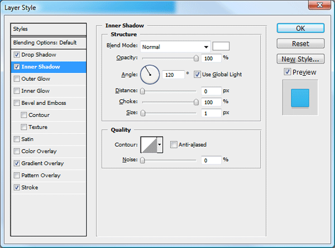Click the Reset button
The image size is (335, 248).
[300, 43]
